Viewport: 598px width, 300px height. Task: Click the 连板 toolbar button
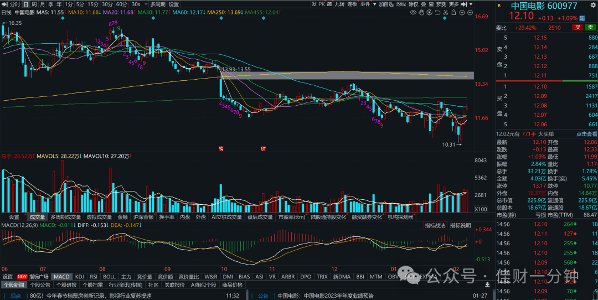pos(352,4)
